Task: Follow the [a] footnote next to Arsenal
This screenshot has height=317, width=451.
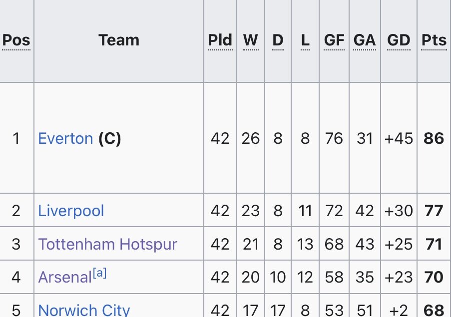Action: click(99, 273)
